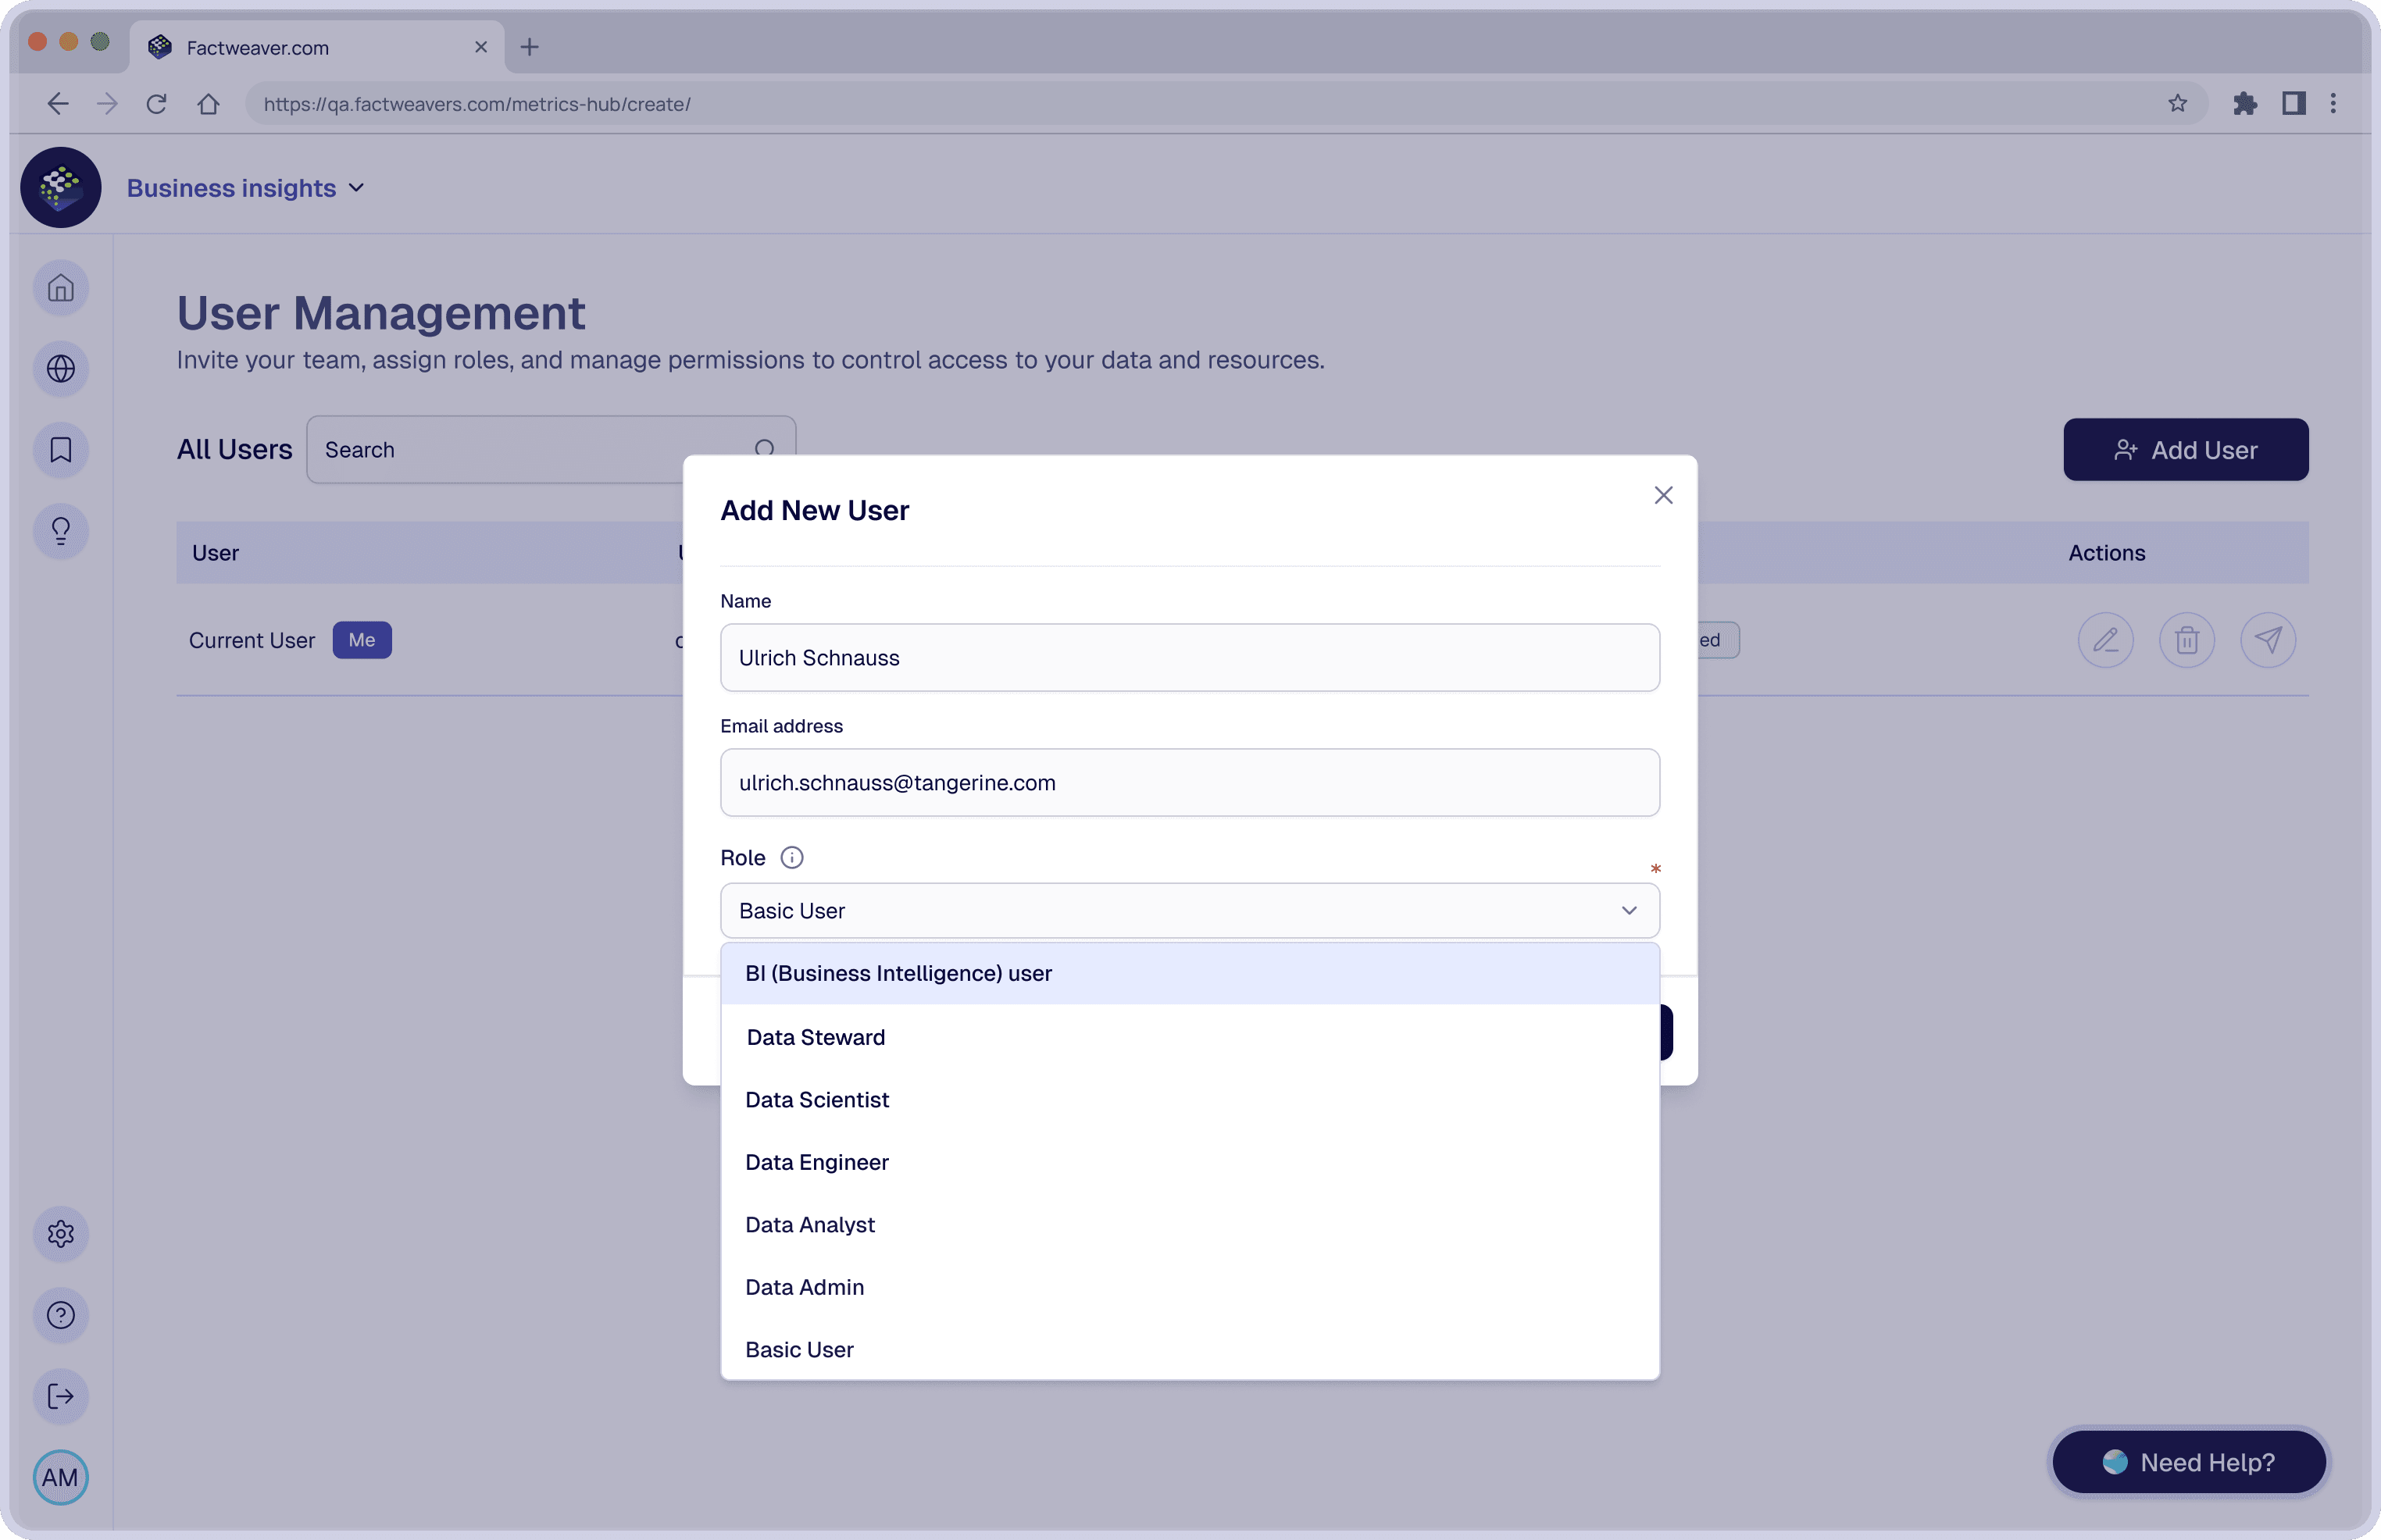Bookmark this page with star icon
This screenshot has width=2381, height=1540.
pos(2177,103)
